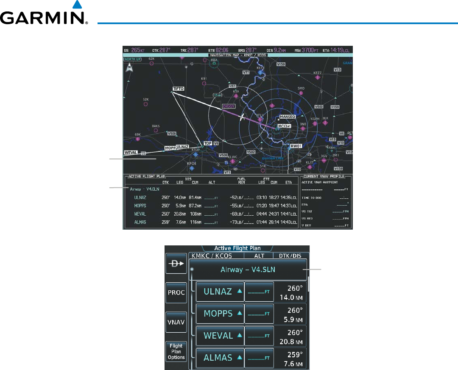458x370 pixels.
Task: Tap the WEVAL altitude field
Action: pyautogui.click(x=259, y=336)
